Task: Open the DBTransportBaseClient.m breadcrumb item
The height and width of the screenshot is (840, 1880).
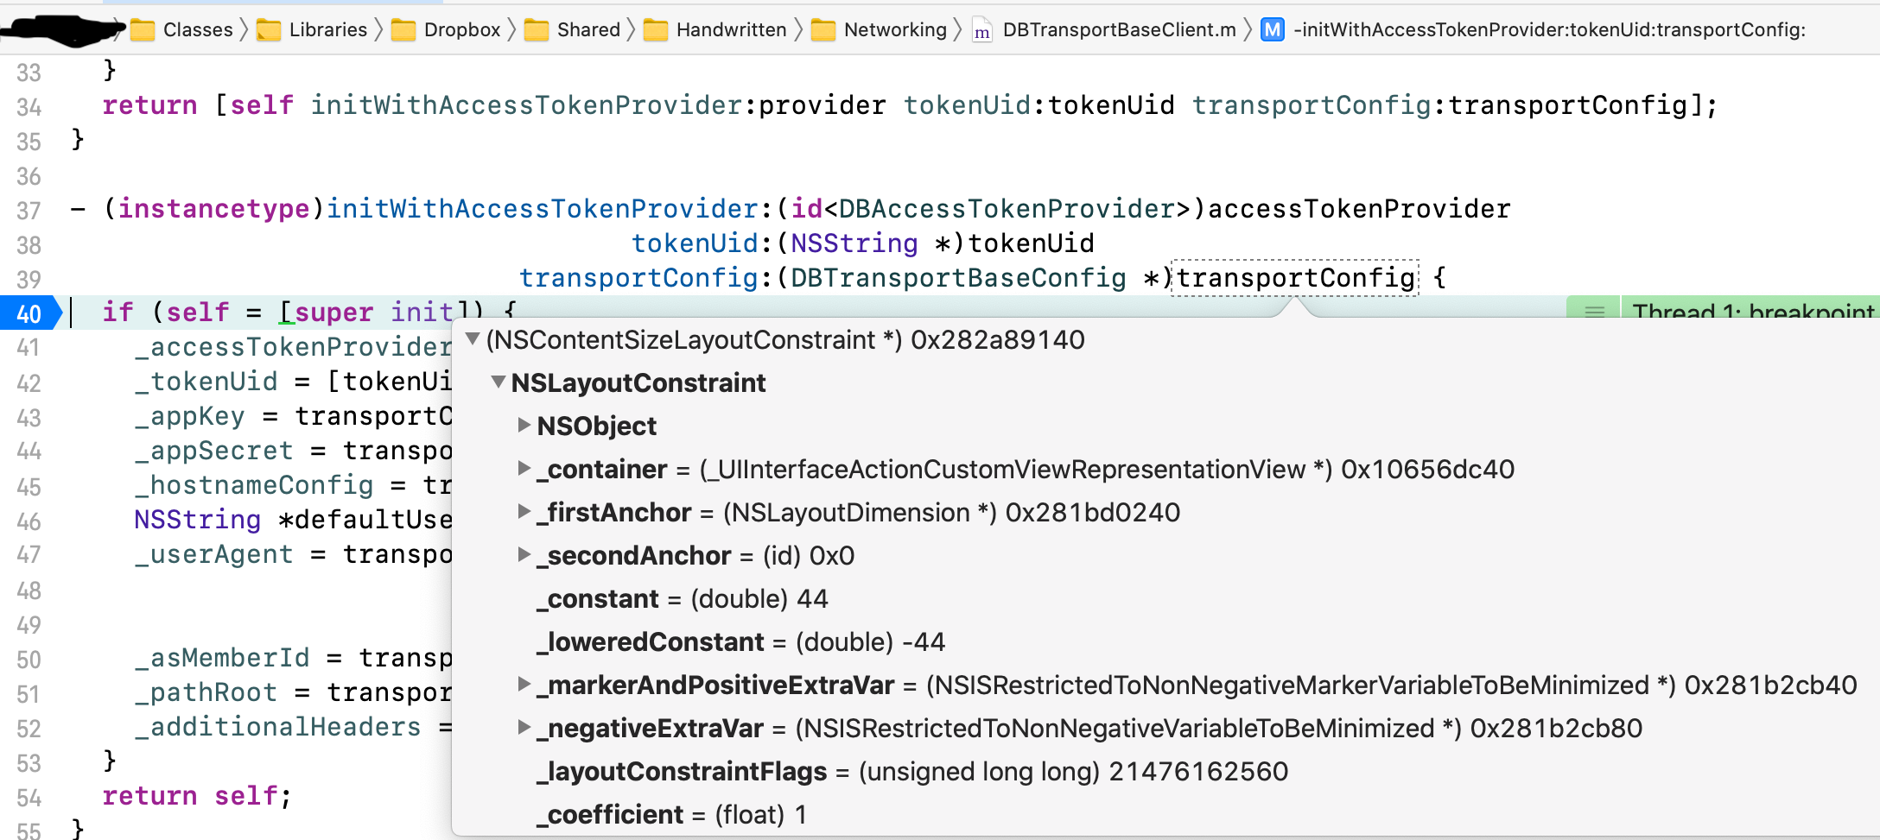Action: click(1118, 30)
